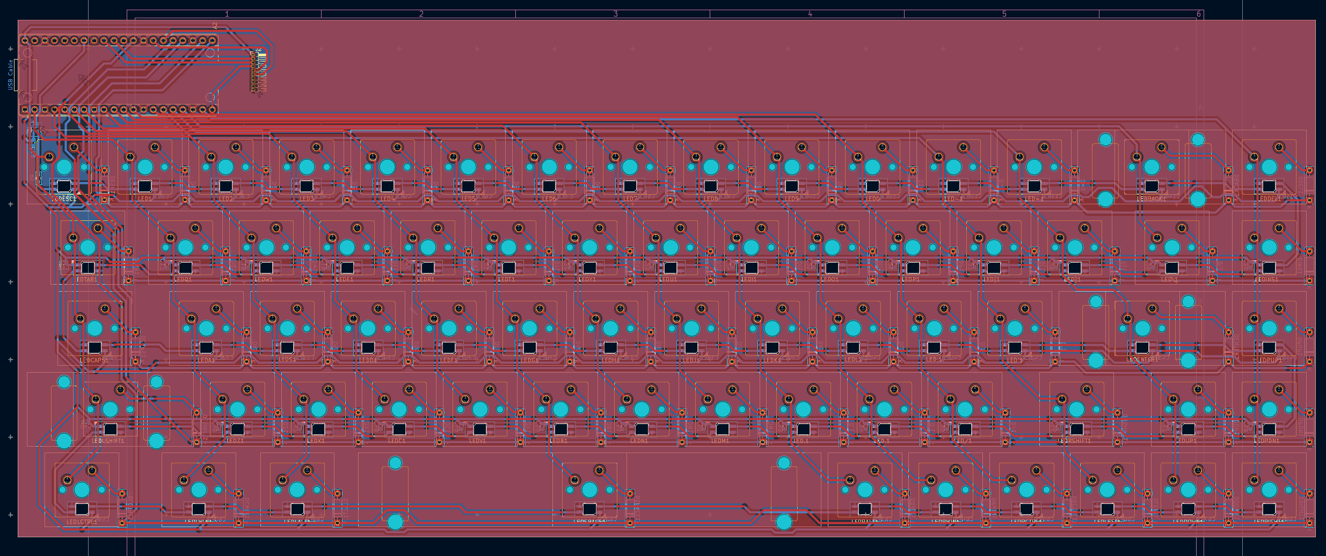This screenshot has height=556, width=1326.
Task: Select the LEDI1 reference label
Action: (x=749, y=279)
